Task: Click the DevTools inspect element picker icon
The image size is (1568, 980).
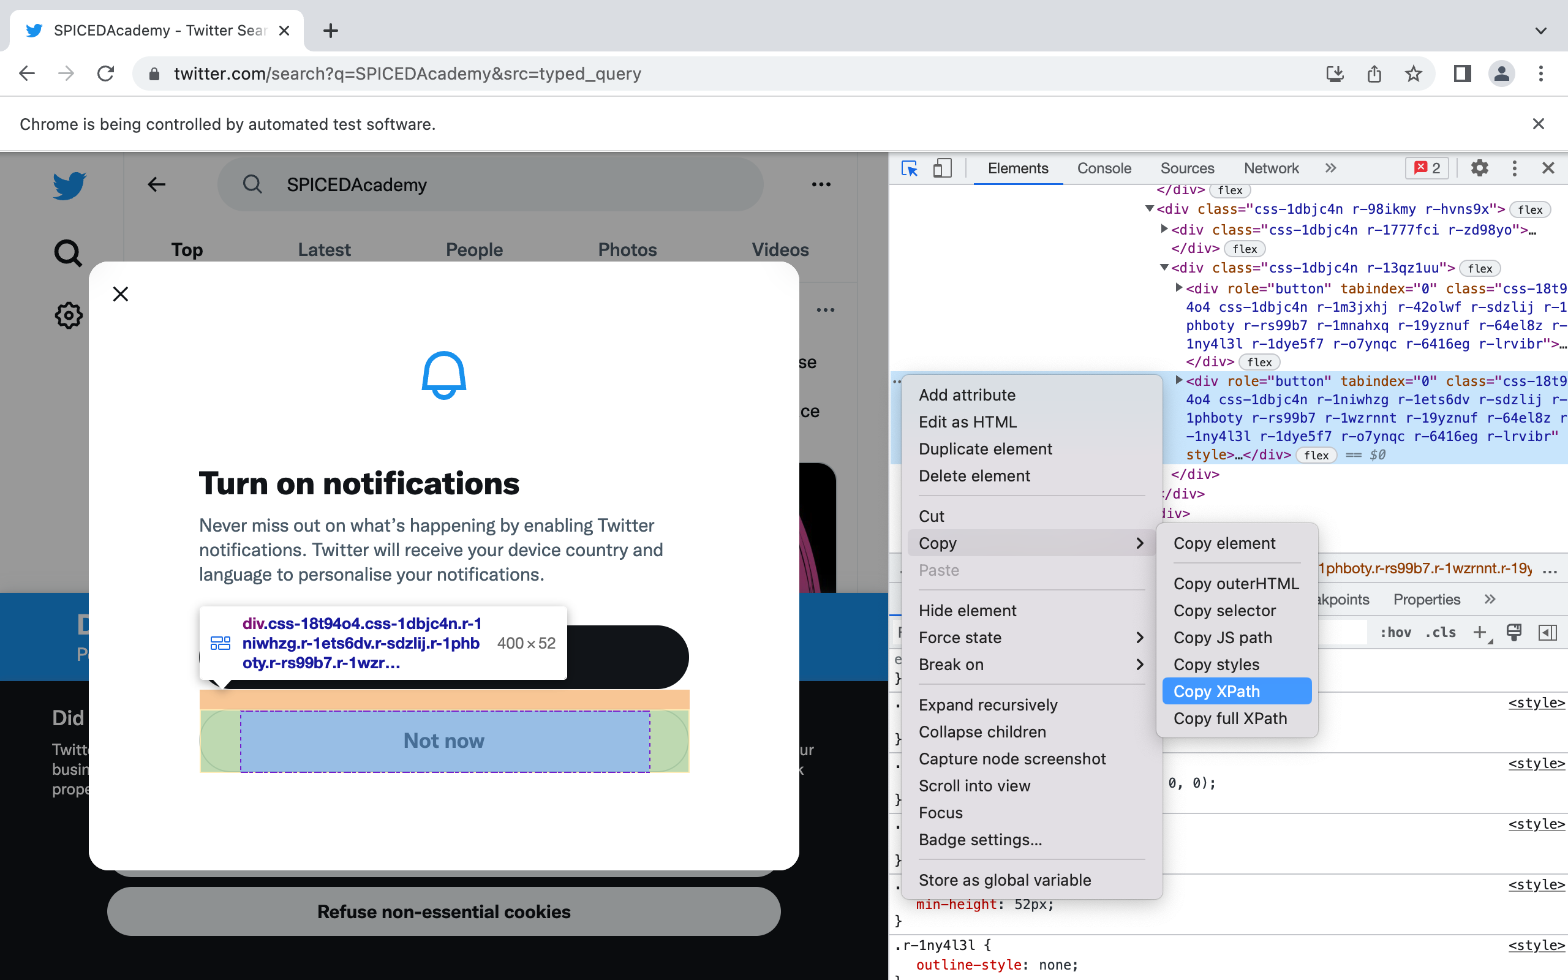Action: pyautogui.click(x=910, y=168)
